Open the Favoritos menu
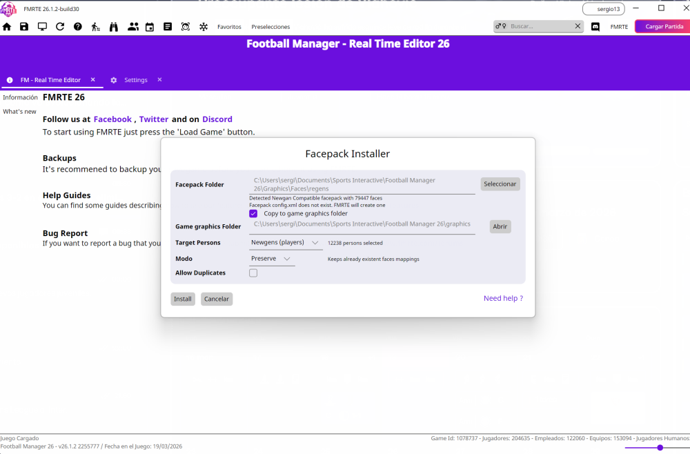 229,27
